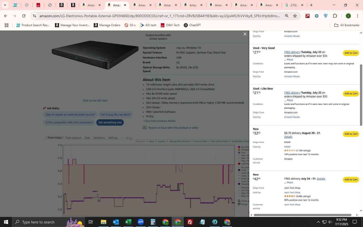Viewport: 363px width, 227px height.
Task: Click Ask something else button
Action: point(110,123)
